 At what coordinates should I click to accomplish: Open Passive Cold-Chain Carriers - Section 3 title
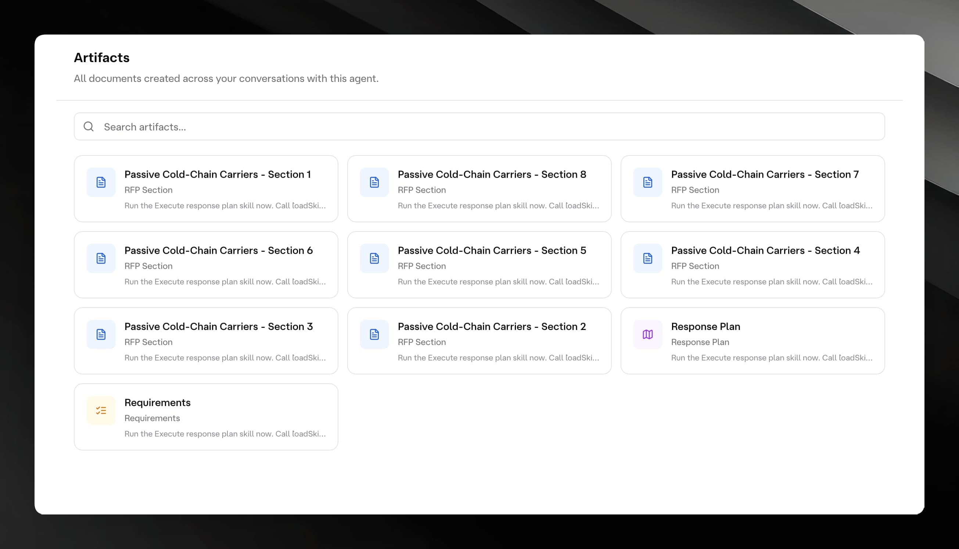pos(219,327)
